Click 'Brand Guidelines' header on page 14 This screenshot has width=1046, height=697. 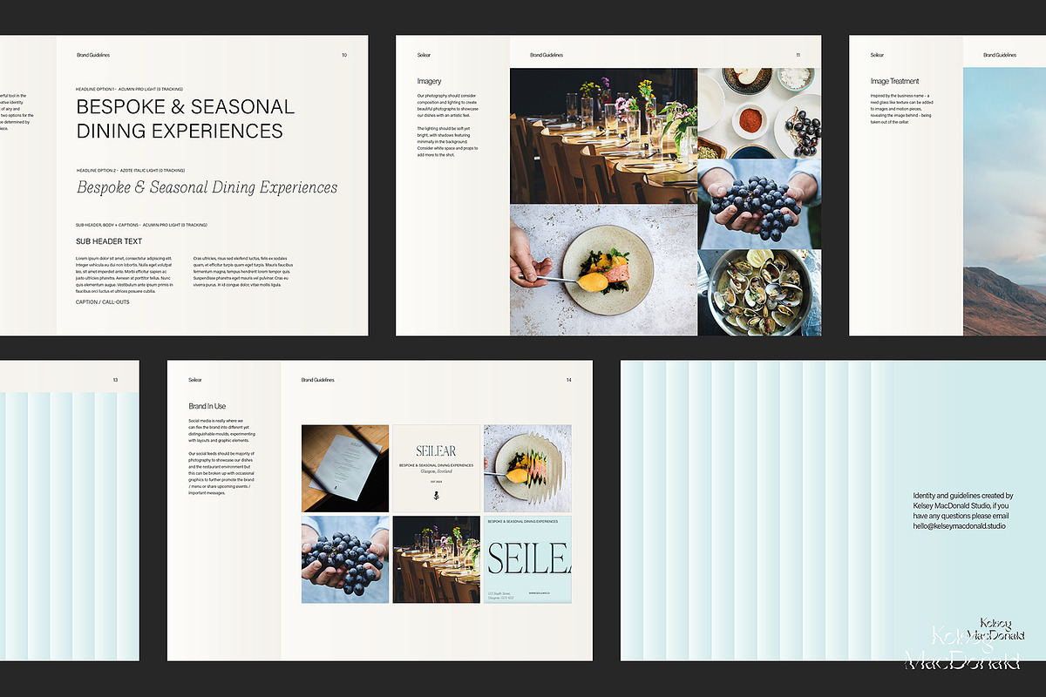click(x=318, y=380)
